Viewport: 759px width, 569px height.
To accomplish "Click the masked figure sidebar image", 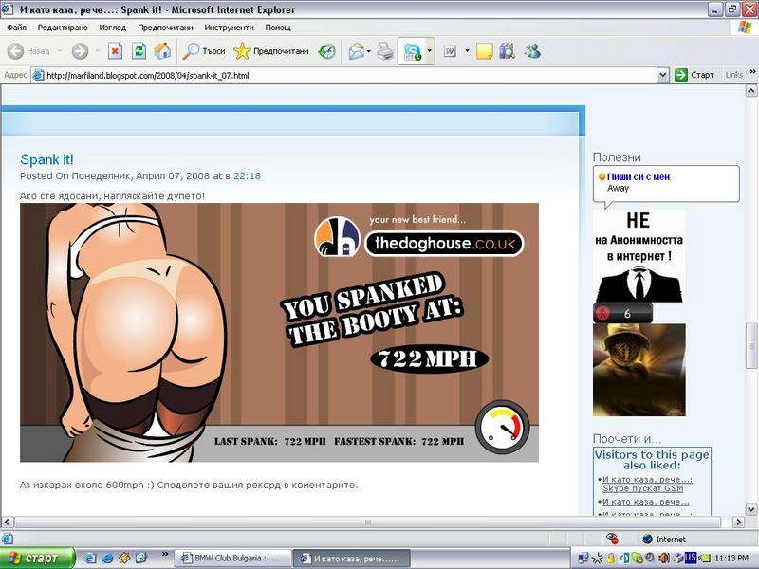I will pyautogui.click(x=639, y=370).
